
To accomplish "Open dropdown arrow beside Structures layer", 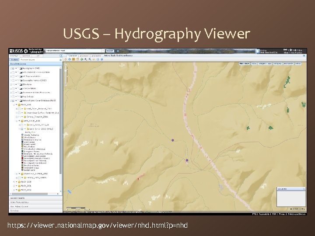I will point(16,84).
